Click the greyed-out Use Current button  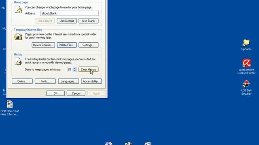[x=45, y=21]
